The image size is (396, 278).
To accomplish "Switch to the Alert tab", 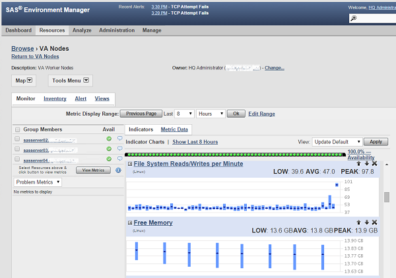I will point(81,98).
